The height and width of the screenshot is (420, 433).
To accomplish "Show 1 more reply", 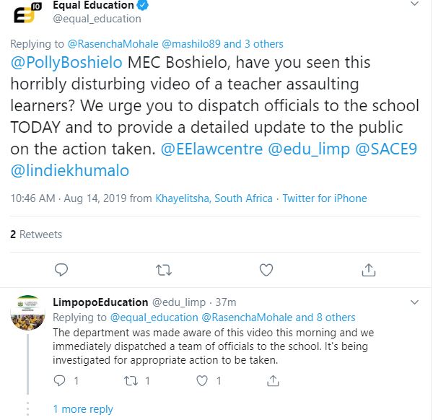I will click(x=83, y=409).
